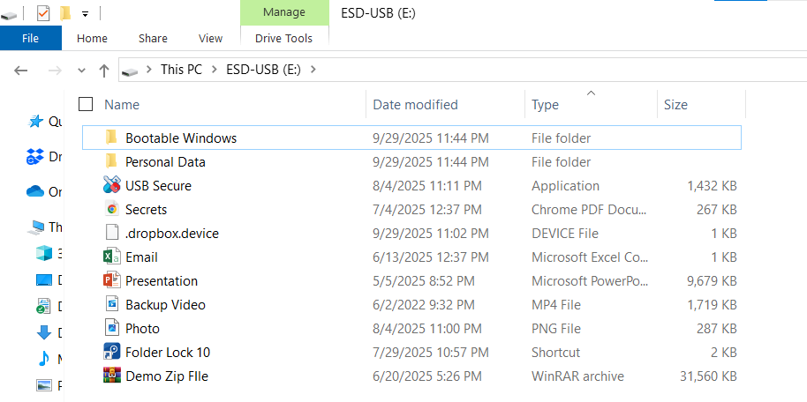Click the Manage contextual tab header
The height and width of the screenshot is (402, 807).
[x=284, y=11]
